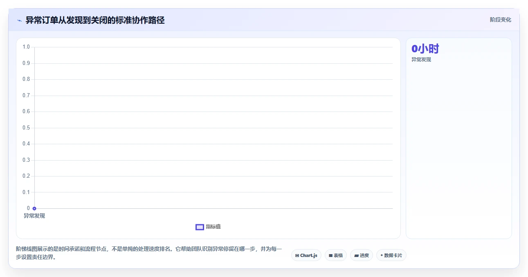Click the heading 异常订单从发现到关闭的标准协作路径
The width and height of the screenshot is (528, 277).
click(95, 20)
